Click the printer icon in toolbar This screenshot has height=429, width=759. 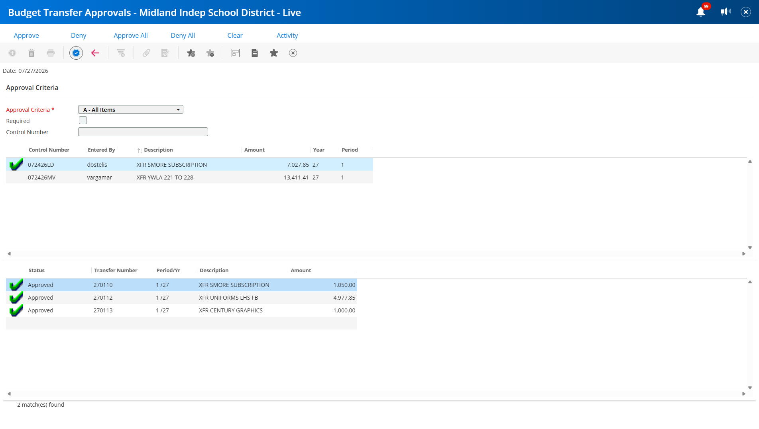click(51, 53)
